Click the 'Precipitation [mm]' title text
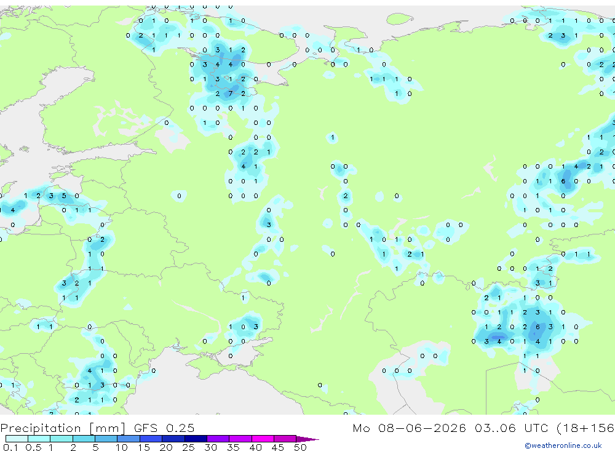615x451 pixels. click(63, 428)
